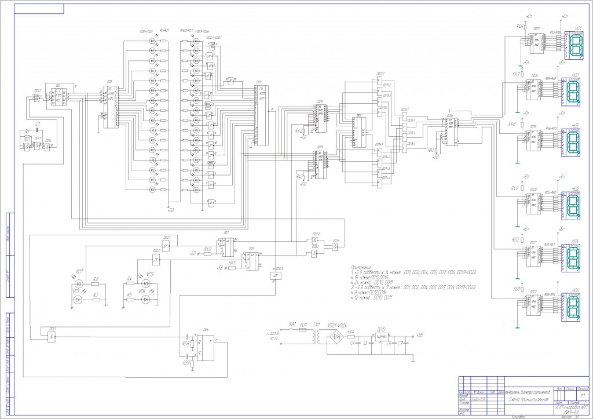Click the VD3 photodiode label

click(150, 275)
